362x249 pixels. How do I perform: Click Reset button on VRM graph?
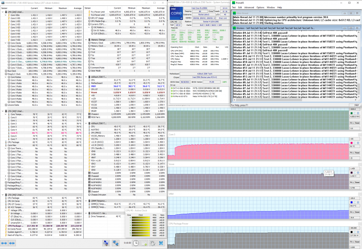(x=357, y=212)
